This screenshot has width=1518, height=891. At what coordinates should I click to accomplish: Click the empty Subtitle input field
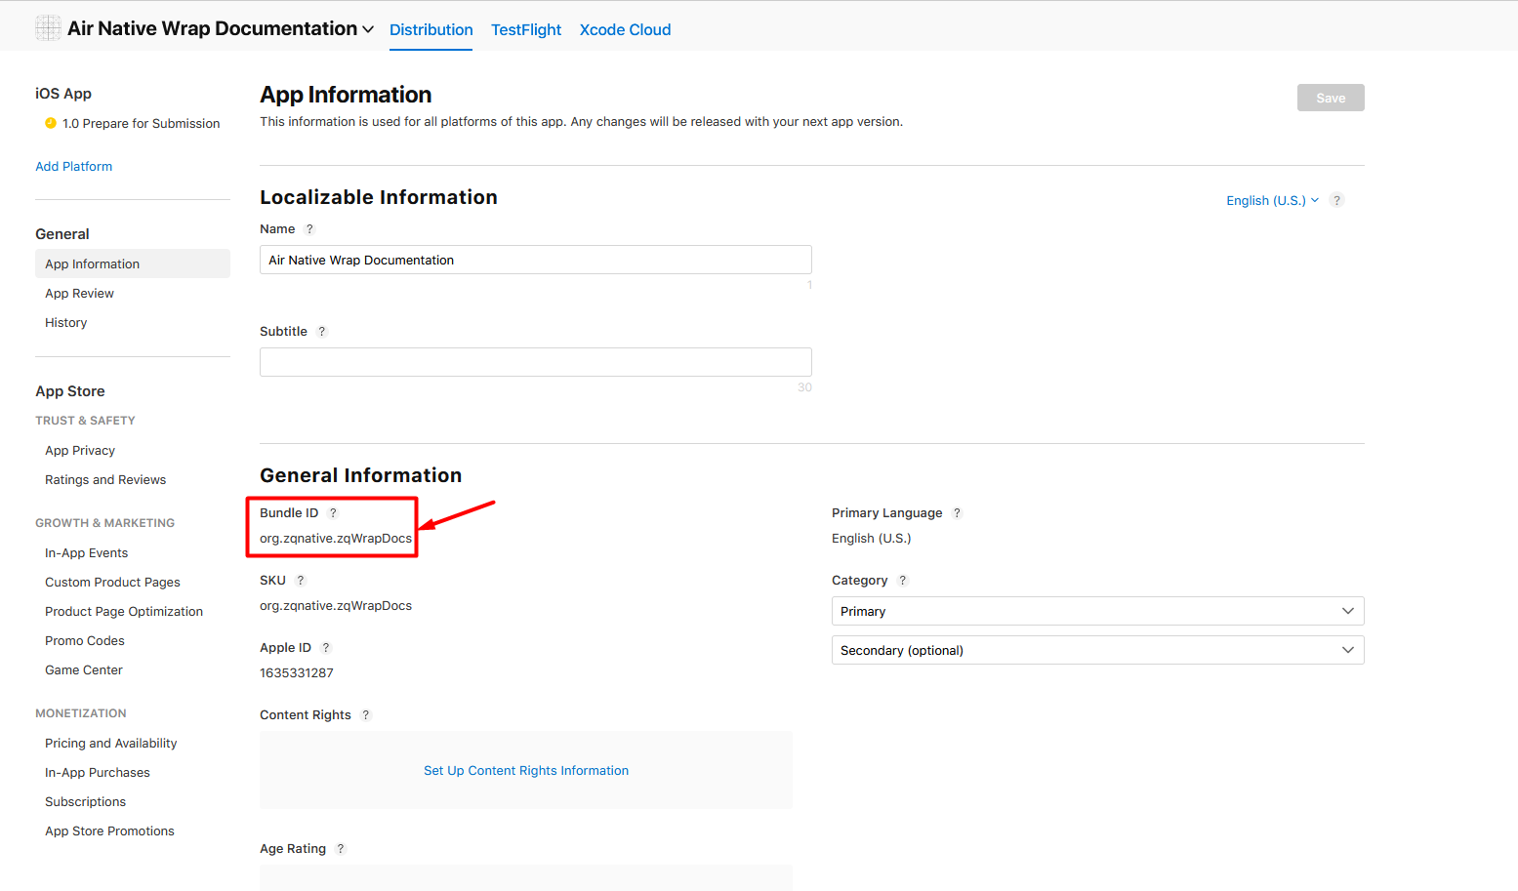(x=536, y=362)
